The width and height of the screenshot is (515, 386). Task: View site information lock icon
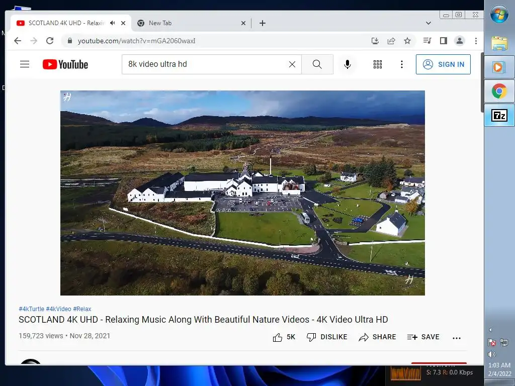(x=69, y=41)
